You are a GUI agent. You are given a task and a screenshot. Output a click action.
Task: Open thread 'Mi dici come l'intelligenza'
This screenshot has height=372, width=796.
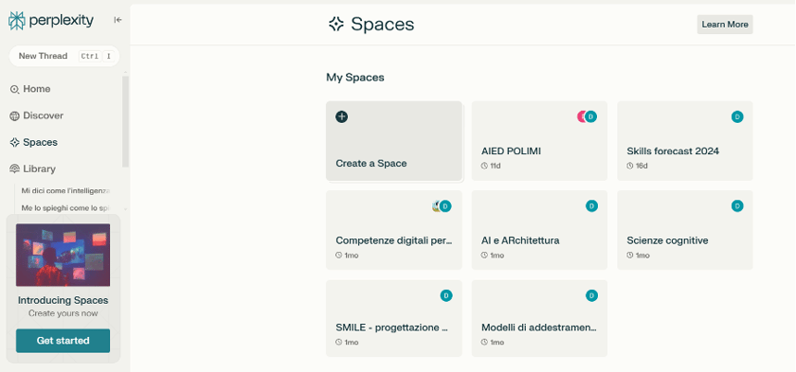pyautogui.click(x=65, y=190)
